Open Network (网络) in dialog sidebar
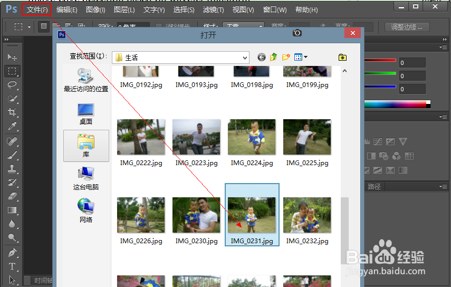The width and height of the screenshot is (451, 287). pos(85,211)
